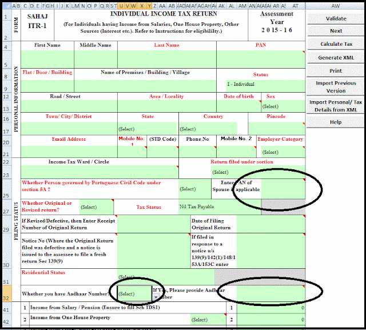Image resolution: width=366 pixels, height=330 pixels.
Task: Click Date of Filing Original Return cell
Action: (270, 224)
